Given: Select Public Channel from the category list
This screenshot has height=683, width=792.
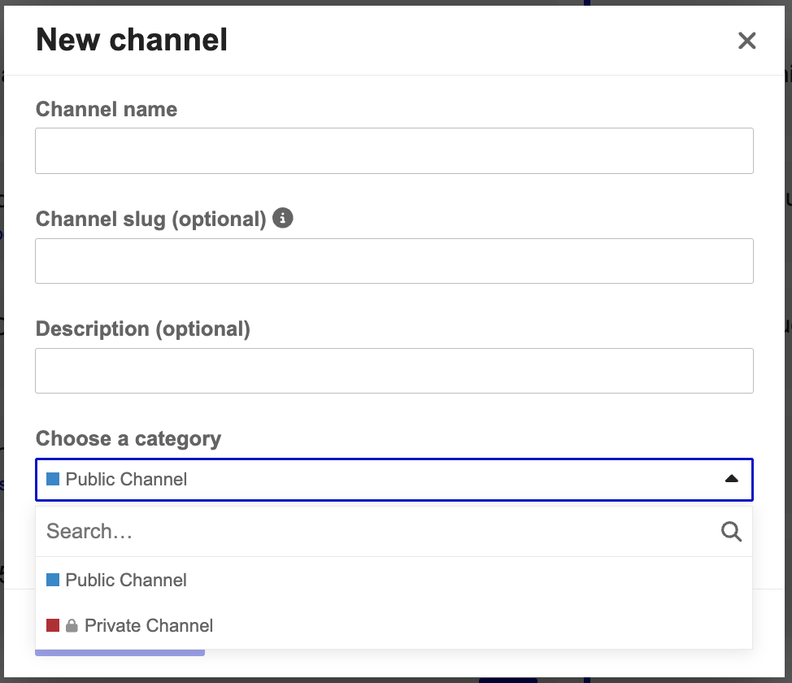Looking at the screenshot, I should (126, 581).
